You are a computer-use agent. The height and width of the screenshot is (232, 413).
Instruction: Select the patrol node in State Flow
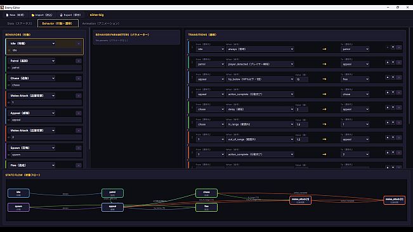(x=112, y=193)
